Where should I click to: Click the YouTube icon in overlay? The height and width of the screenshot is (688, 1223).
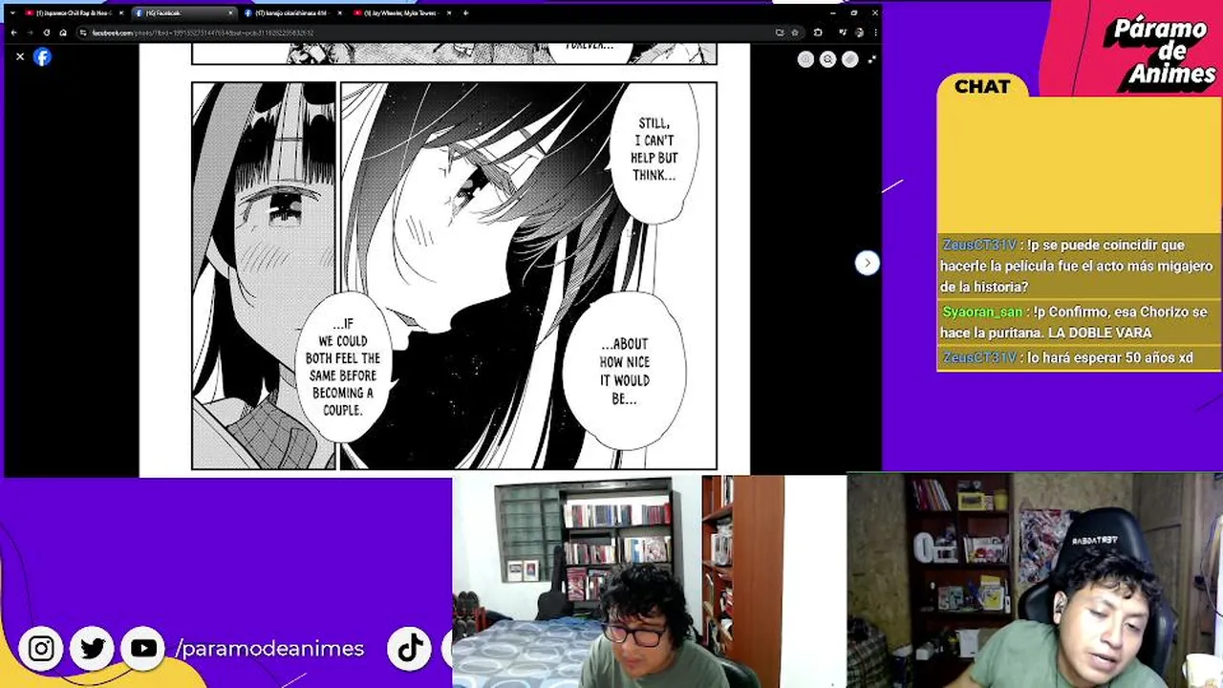pyautogui.click(x=143, y=649)
